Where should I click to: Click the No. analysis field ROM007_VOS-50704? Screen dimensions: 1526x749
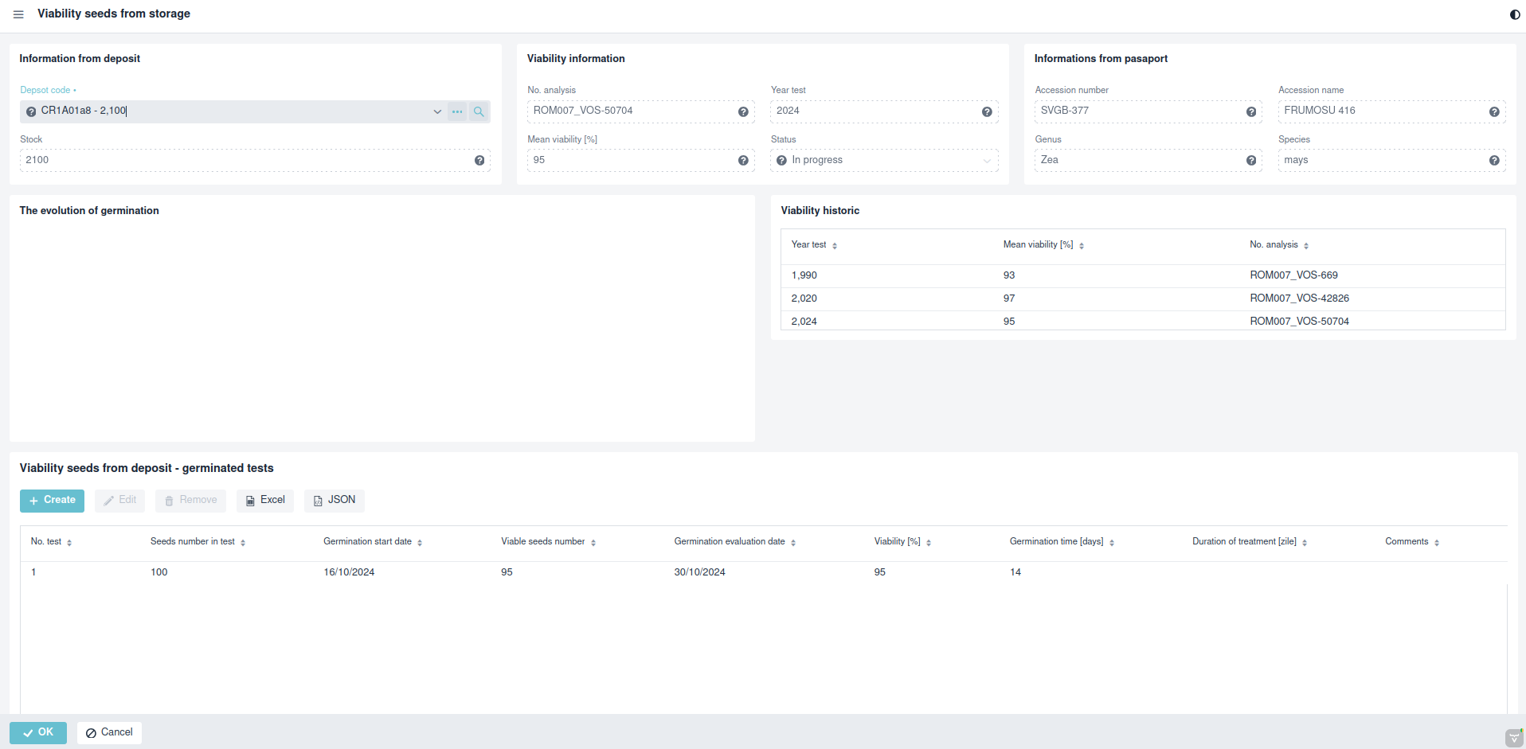click(640, 111)
